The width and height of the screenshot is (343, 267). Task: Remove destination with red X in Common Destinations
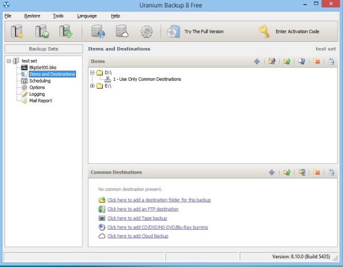tap(317, 172)
